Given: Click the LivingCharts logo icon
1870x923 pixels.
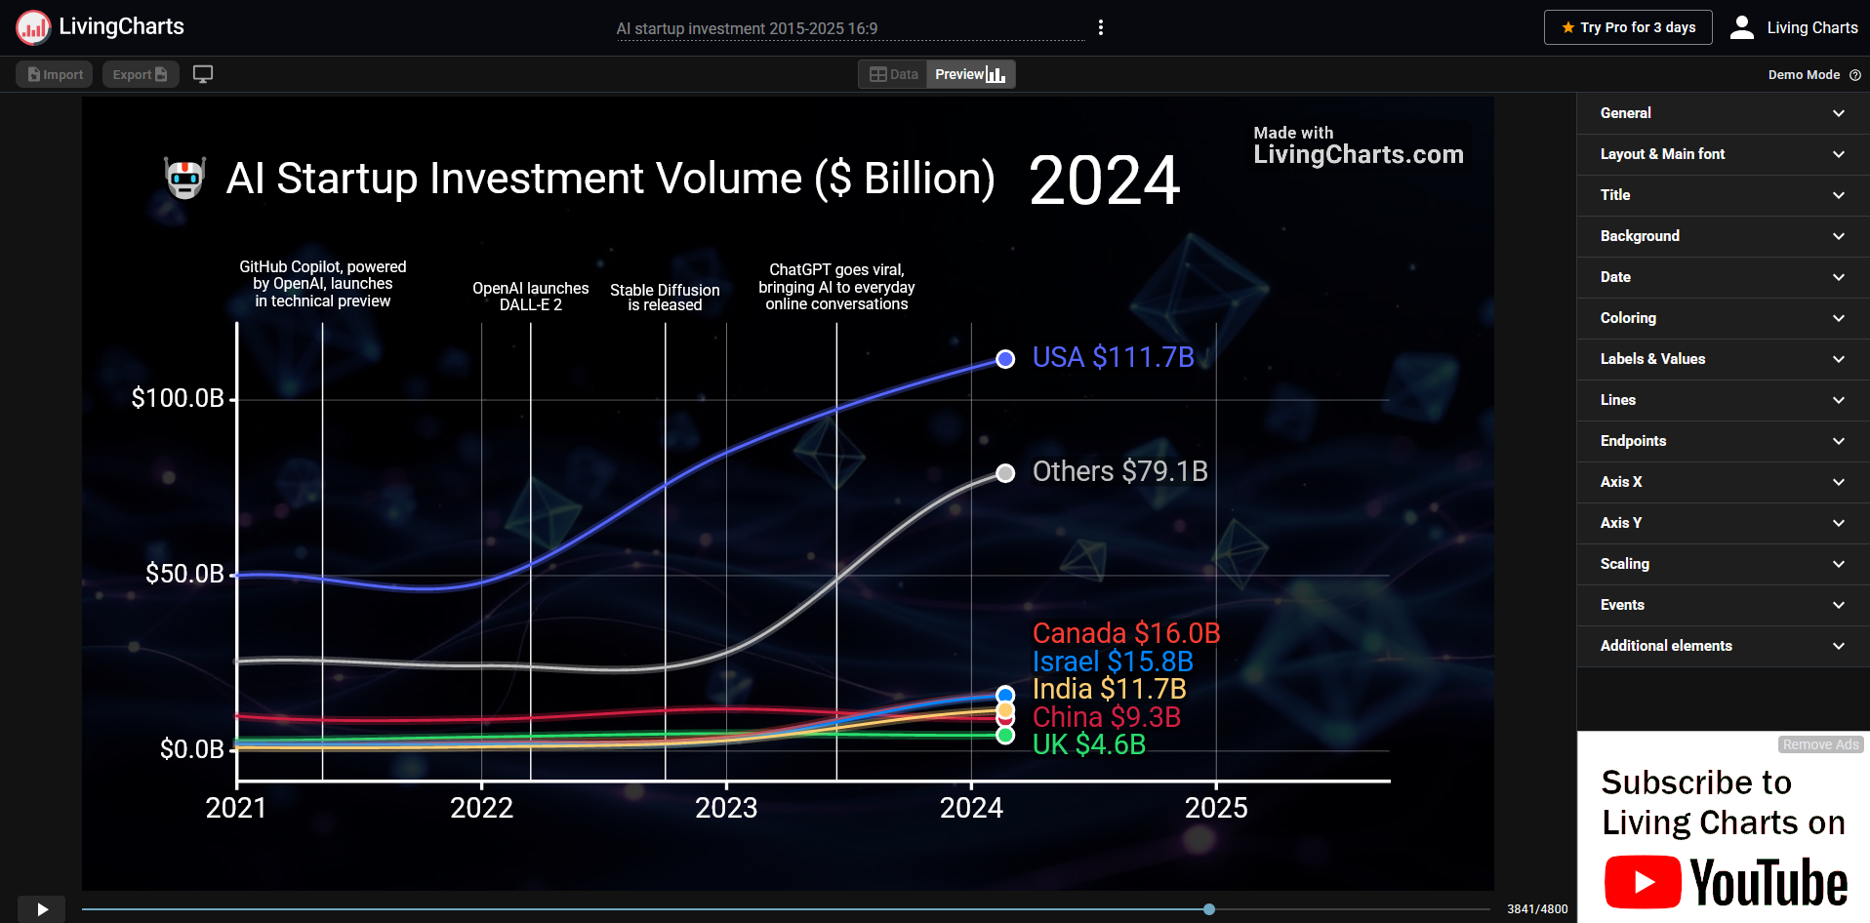Looking at the screenshot, I should (x=33, y=27).
